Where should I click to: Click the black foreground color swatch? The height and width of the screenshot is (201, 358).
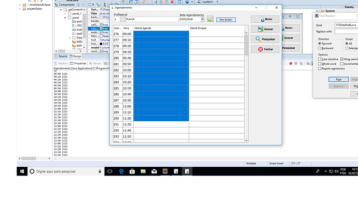coord(101,44)
